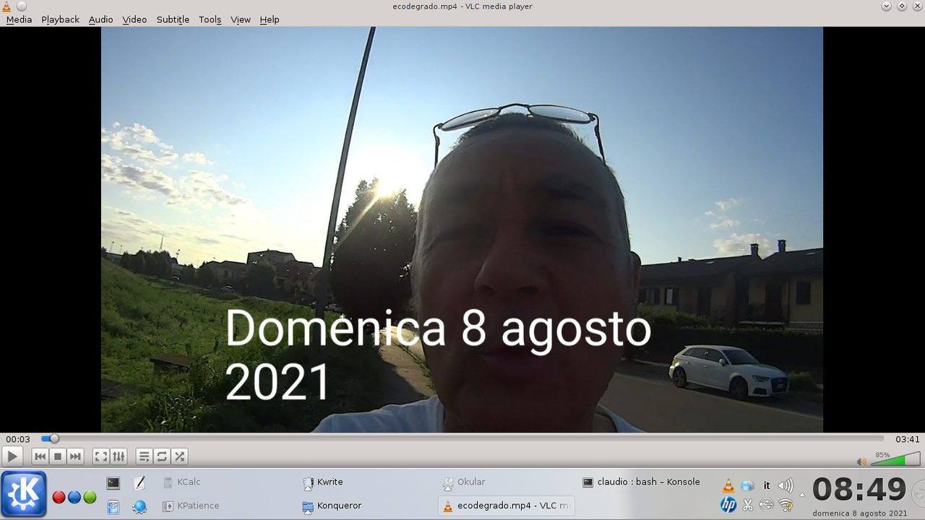Show the playlist view
This screenshot has height=520, width=925.
pyautogui.click(x=144, y=456)
